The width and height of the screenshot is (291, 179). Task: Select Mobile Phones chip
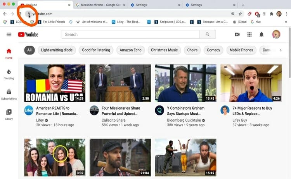[241, 50]
